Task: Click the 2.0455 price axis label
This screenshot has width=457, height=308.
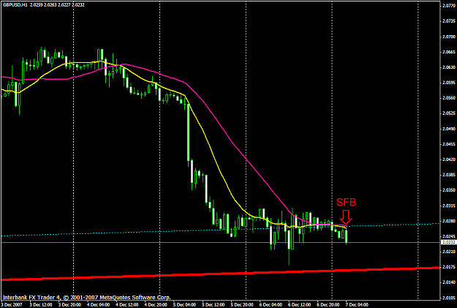Action: tap(449, 144)
